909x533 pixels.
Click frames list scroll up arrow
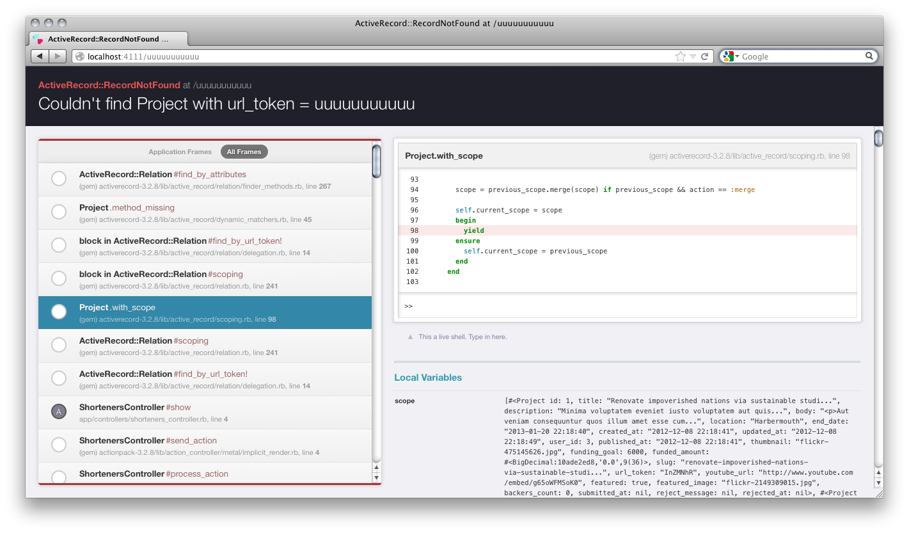(x=376, y=468)
